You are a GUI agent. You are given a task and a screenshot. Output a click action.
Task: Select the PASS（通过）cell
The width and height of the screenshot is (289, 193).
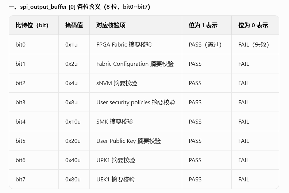[205, 45]
